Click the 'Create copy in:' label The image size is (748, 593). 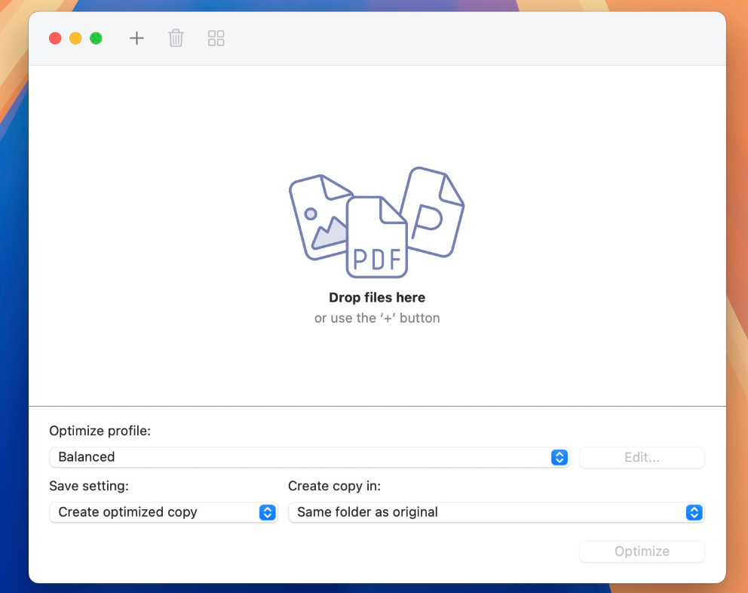tap(335, 486)
